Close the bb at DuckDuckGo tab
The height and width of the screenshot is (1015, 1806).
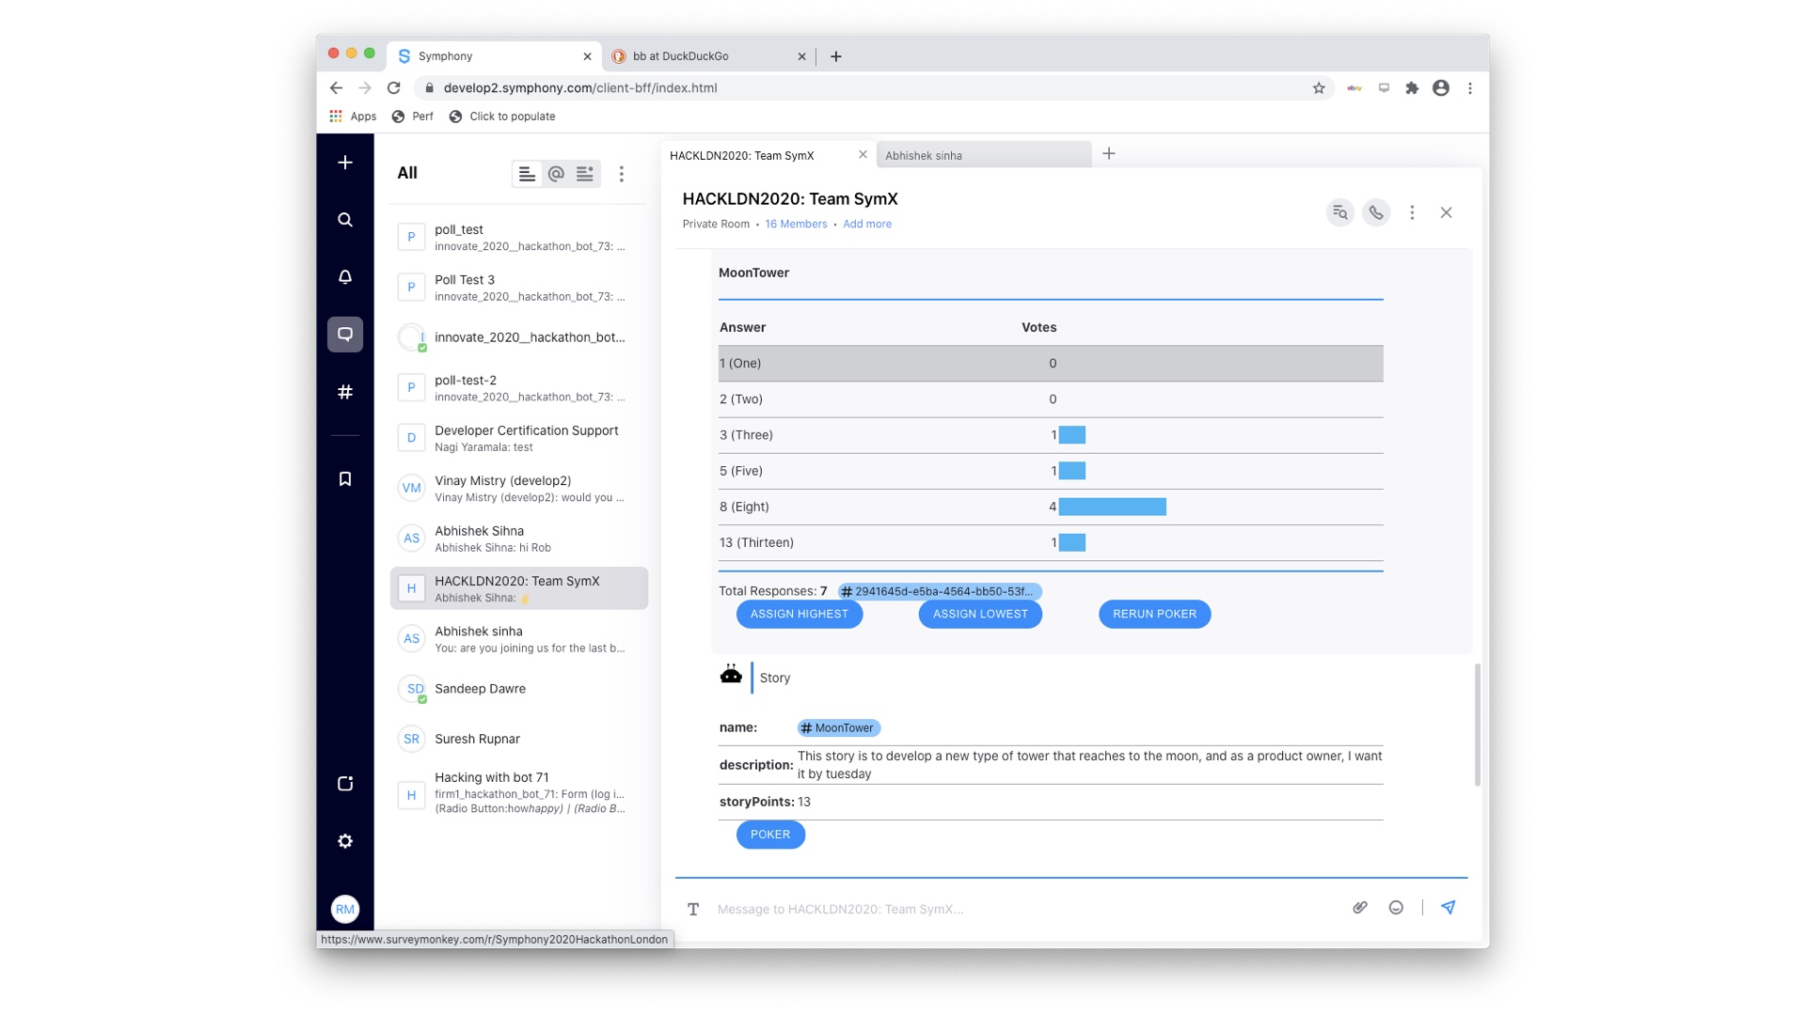tap(801, 56)
